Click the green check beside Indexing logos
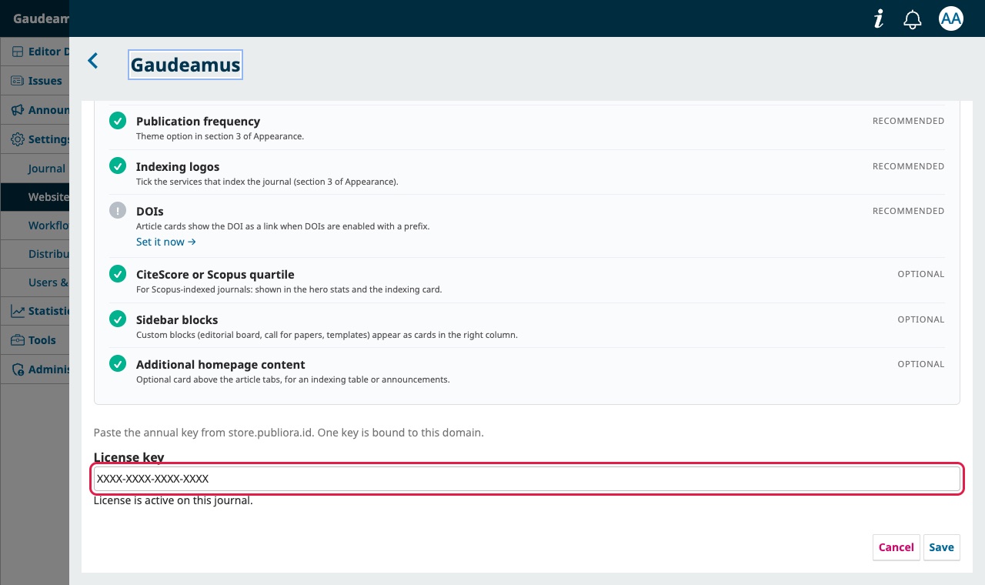Viewport: 985px width, 585px height. coord(118,165)
